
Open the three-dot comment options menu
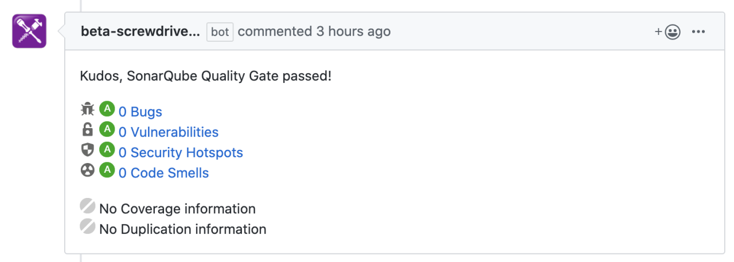(698, 31)
